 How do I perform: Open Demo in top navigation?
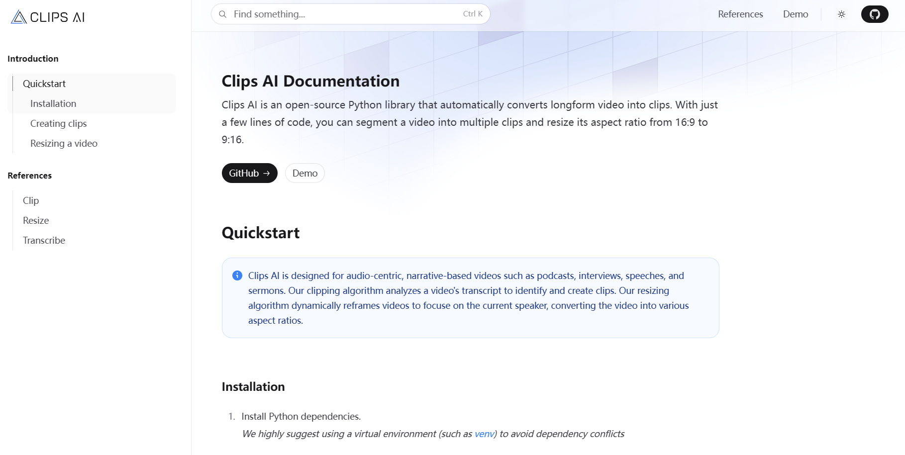coord(795,14)
